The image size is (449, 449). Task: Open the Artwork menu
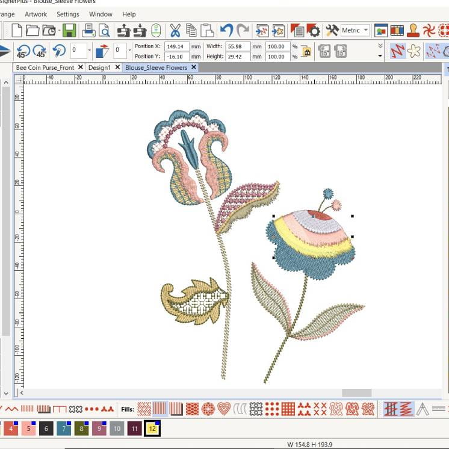coord(36,14)
